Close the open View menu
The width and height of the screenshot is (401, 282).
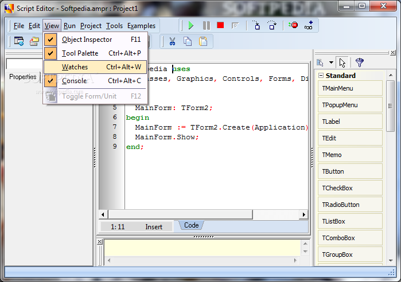click(52, 26)
